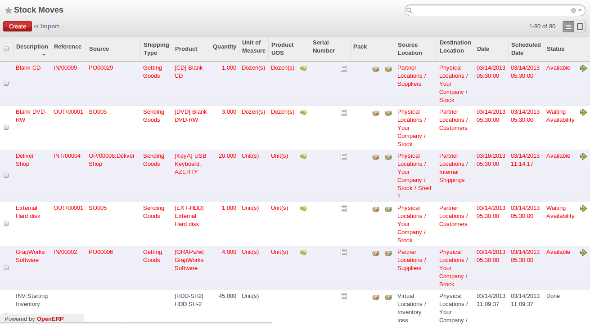
Task: Click the sort arrow under Description header
Action: 44,55
